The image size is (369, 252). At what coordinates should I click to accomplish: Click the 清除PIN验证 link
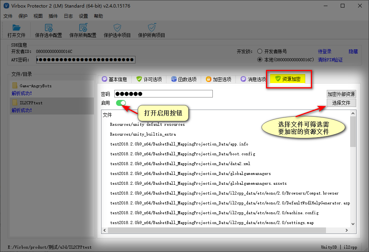[330, 60]
